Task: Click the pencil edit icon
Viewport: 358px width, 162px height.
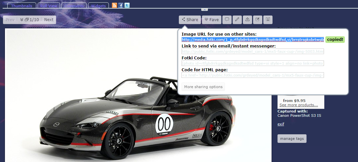Action: 237,20
